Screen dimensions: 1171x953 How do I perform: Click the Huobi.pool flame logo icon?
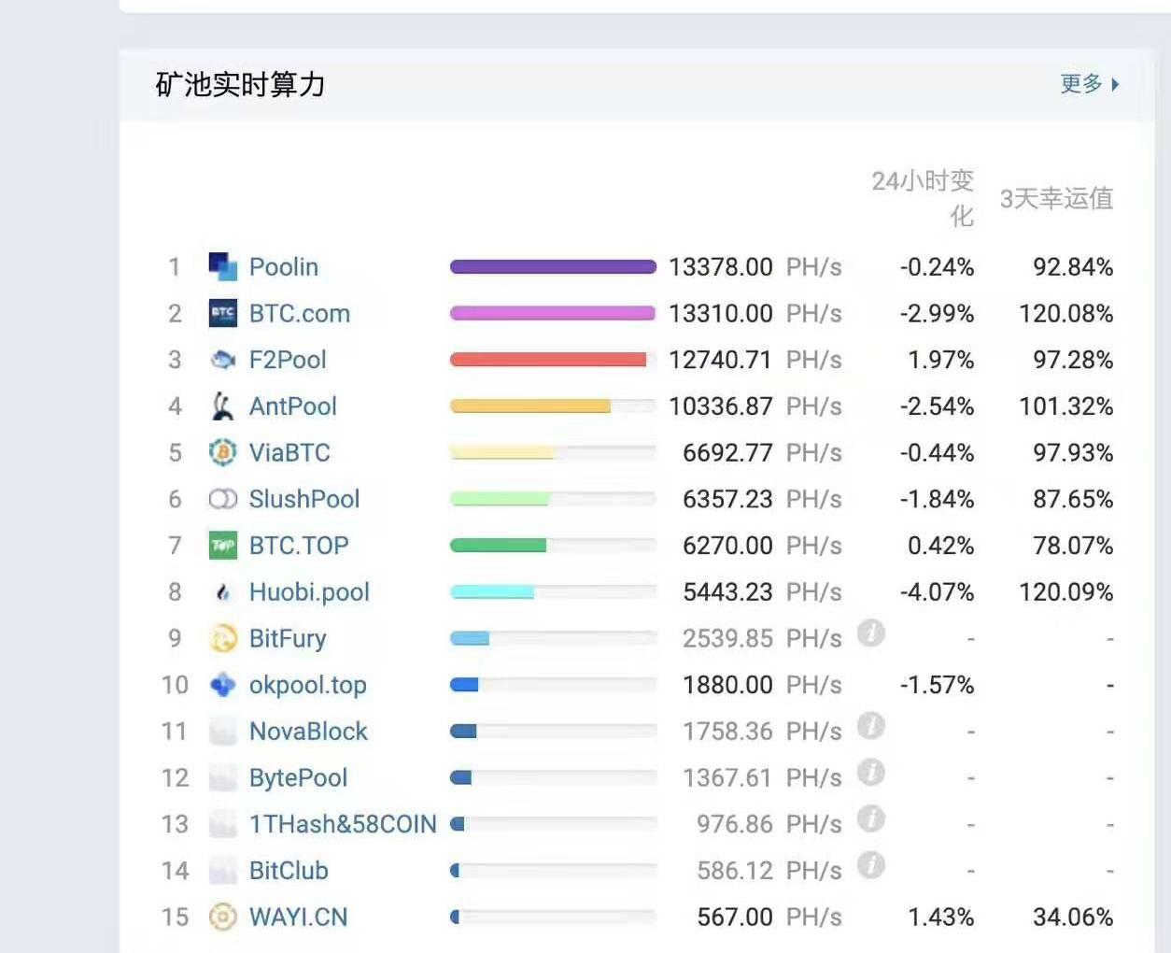coord(222,592)
